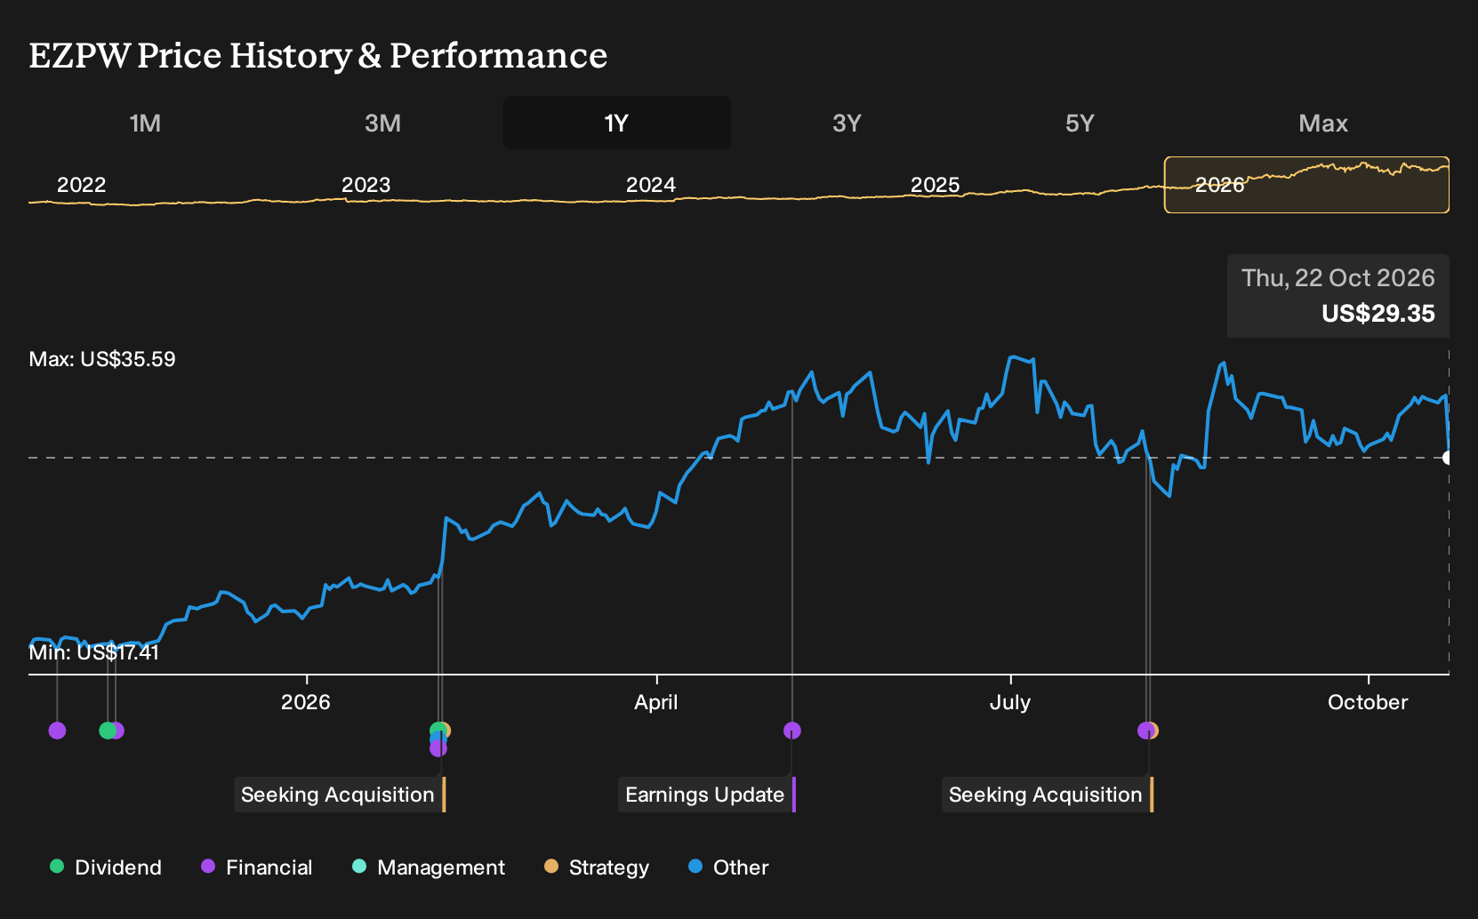
Task: Choose the 1Y time range tab
Action: coord(616,123)
